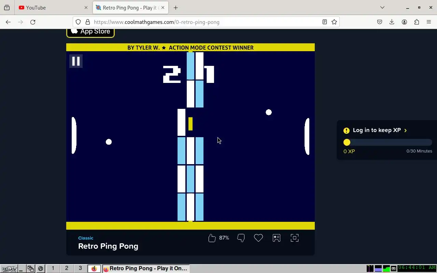Click the Retro Ping Pong game title

tap(108, 246)
